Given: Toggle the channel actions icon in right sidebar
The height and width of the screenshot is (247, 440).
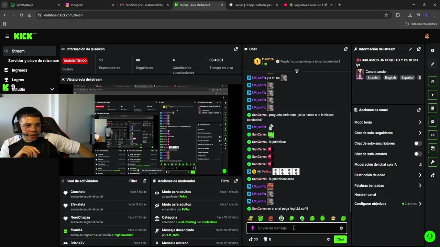Looking at the screenshot, I should 432,148.
